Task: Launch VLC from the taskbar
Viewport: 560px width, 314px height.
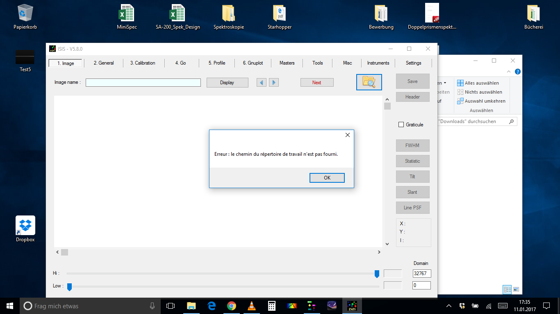Action: pyautogui.click(x=251, y=305)
